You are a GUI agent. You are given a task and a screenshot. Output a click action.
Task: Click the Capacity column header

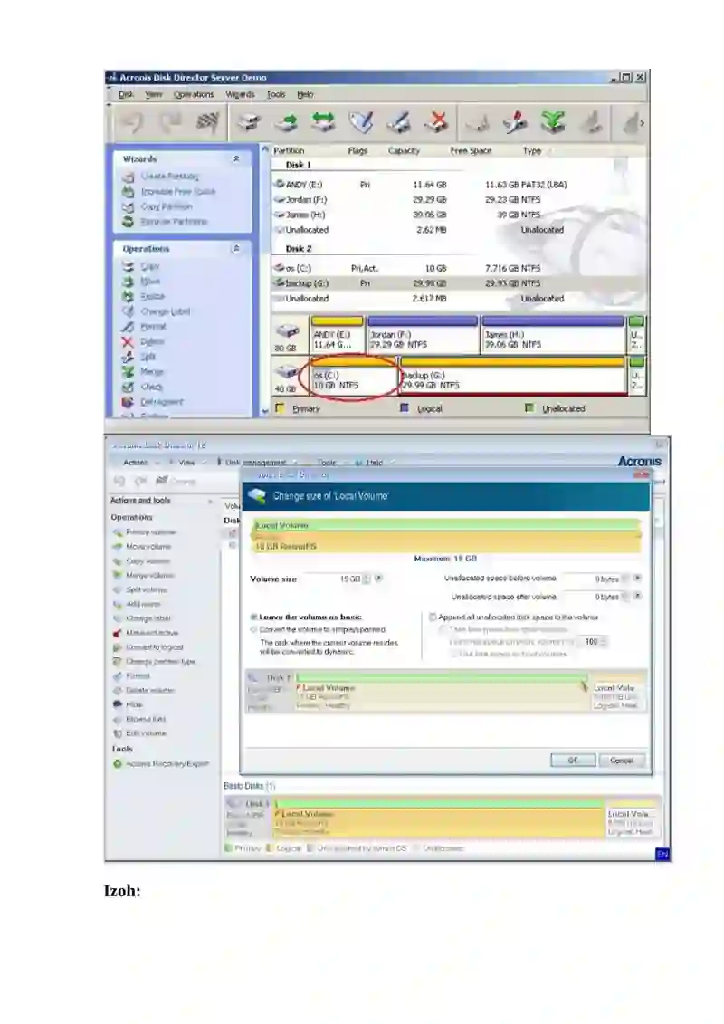(x=405, y=151)
